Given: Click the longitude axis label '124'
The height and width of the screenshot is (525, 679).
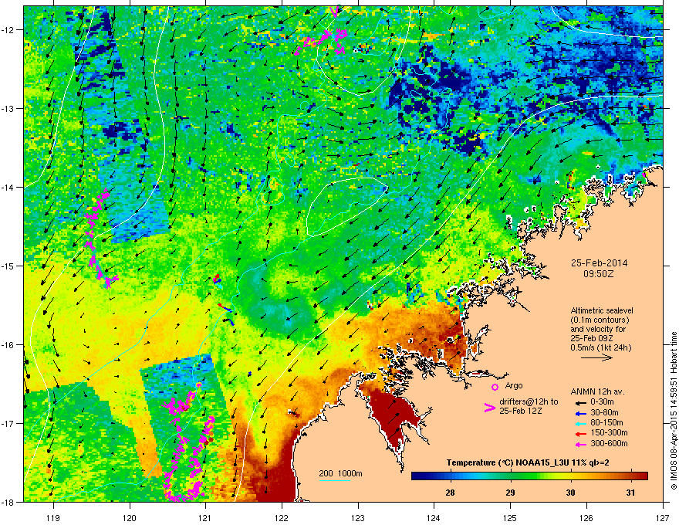Looking at the screenshot, I should click(x=434, y=517).
